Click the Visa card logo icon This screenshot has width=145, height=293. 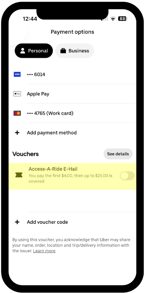17,74
